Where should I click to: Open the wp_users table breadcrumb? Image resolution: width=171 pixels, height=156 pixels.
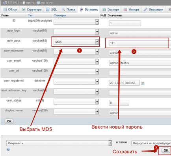pos(47,3)
